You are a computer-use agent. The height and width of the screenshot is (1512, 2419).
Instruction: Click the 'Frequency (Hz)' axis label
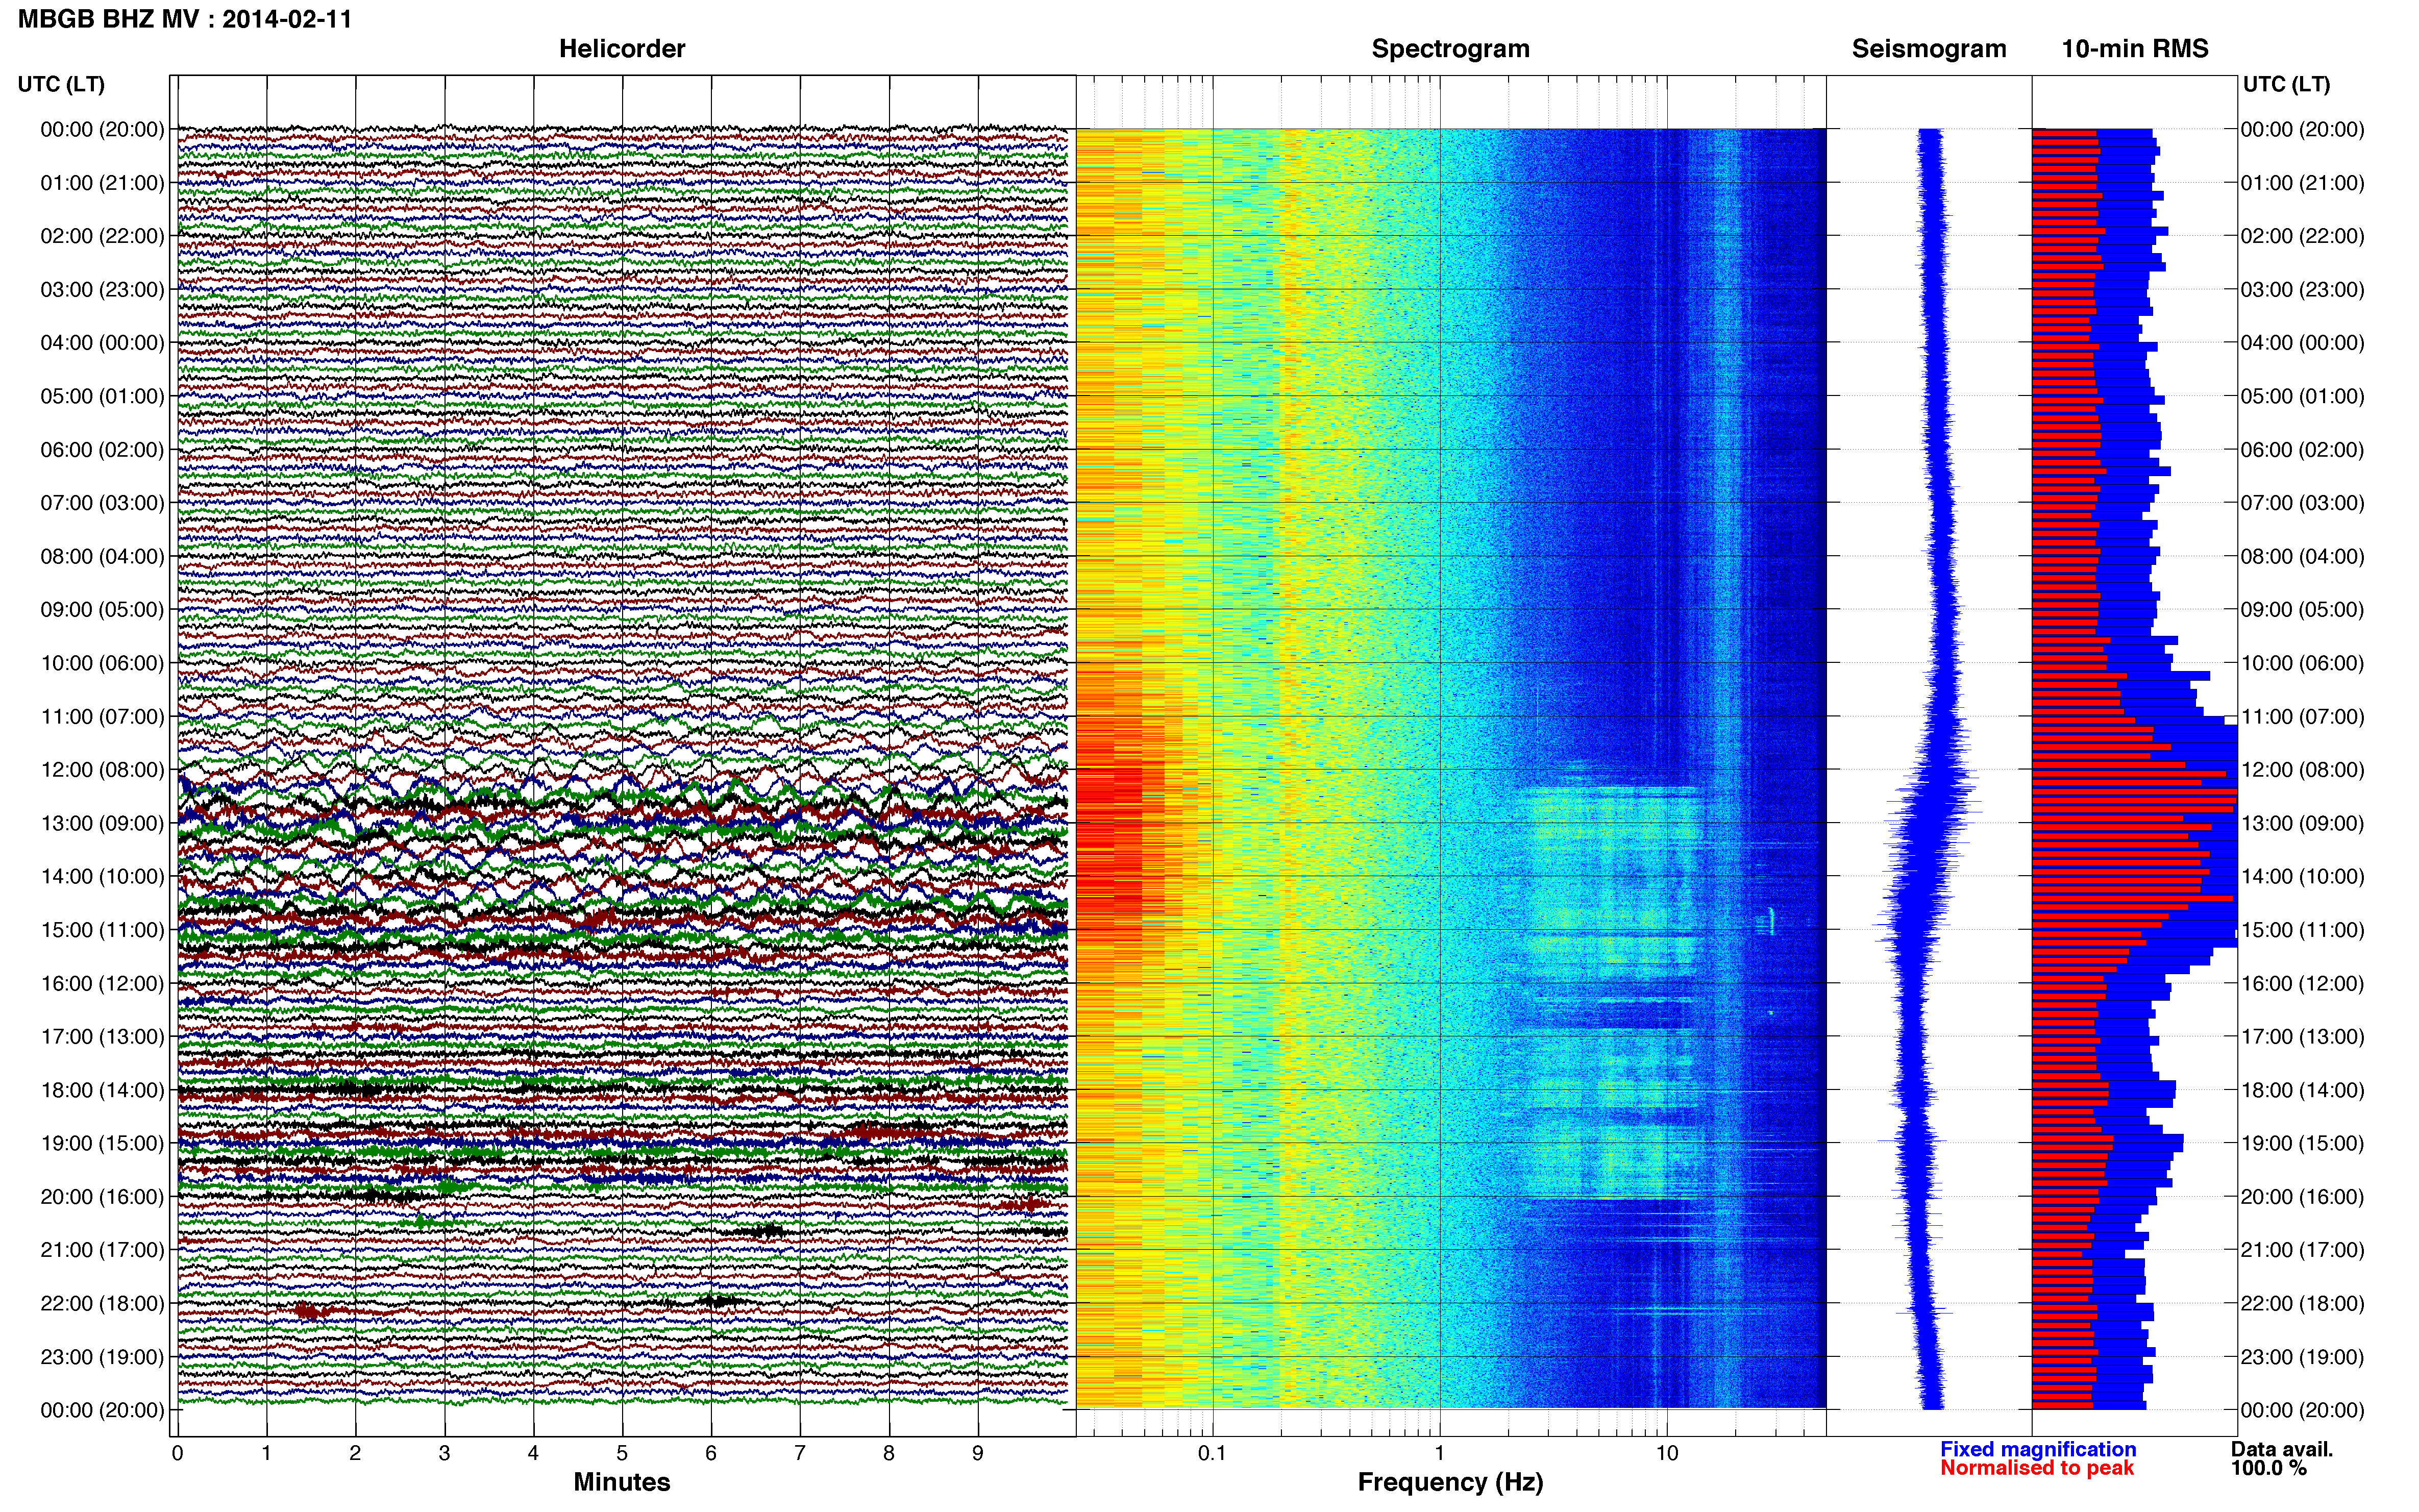click(x=1450, y=1482)
